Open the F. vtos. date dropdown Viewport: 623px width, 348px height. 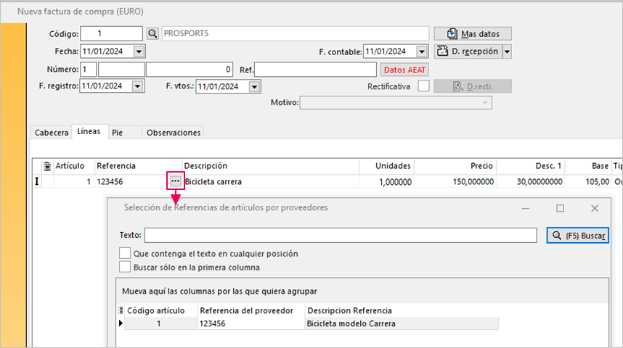(x=254, y=86)
